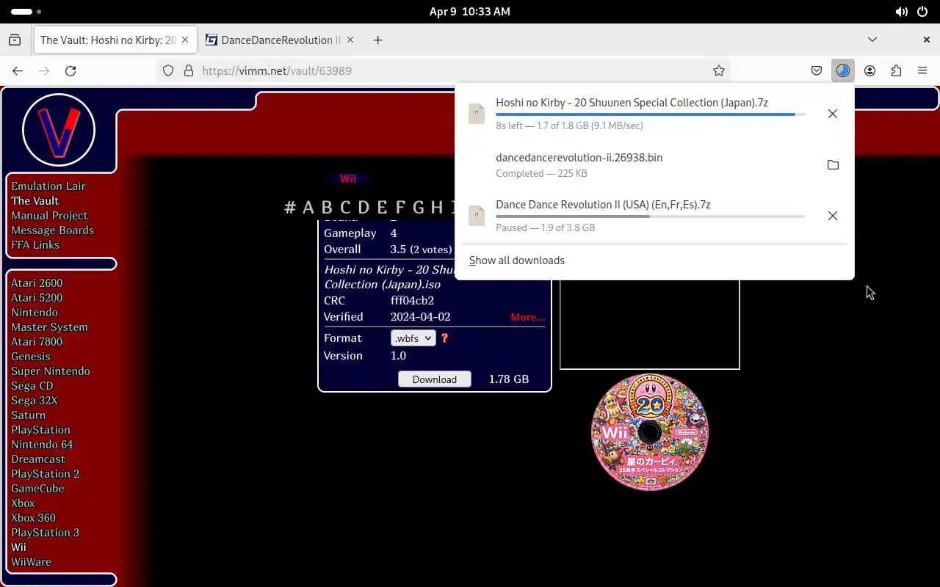The width and height of the screenshot is (940, 587).
Task: Open the clock and calendar panel
Action: pyautogui.click(x=470, y=12)
